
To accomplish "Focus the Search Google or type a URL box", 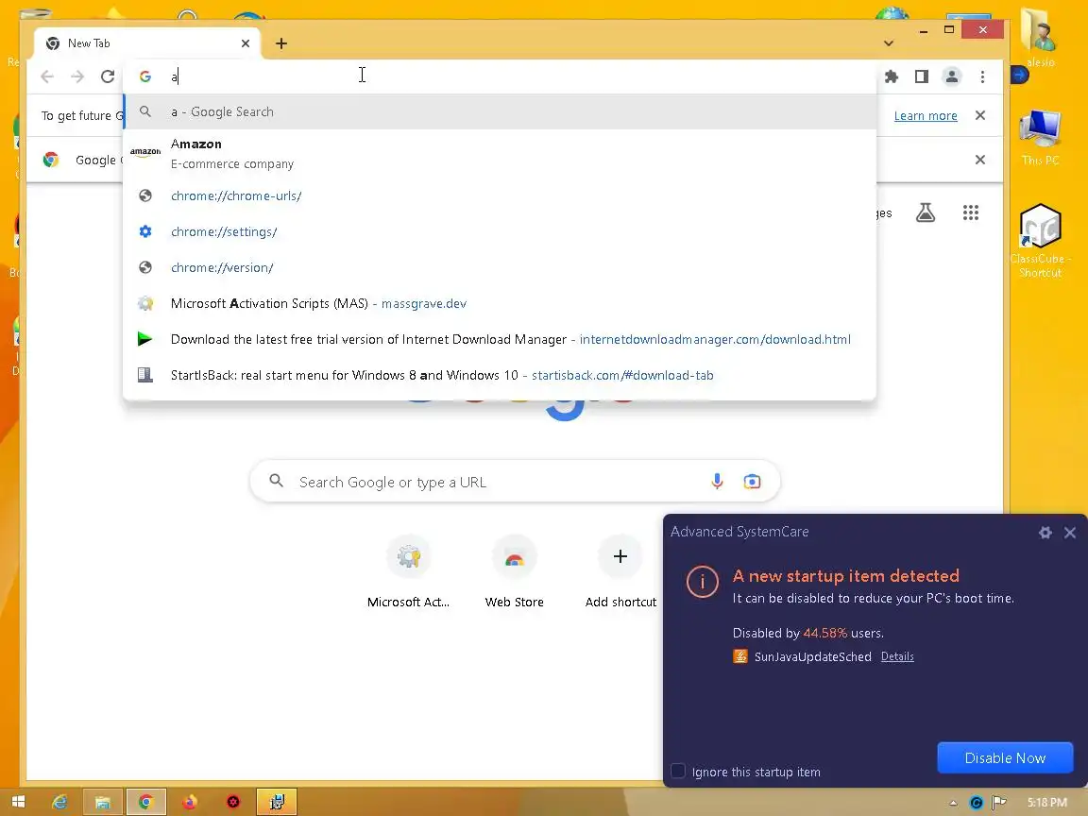I will [515, 481].
